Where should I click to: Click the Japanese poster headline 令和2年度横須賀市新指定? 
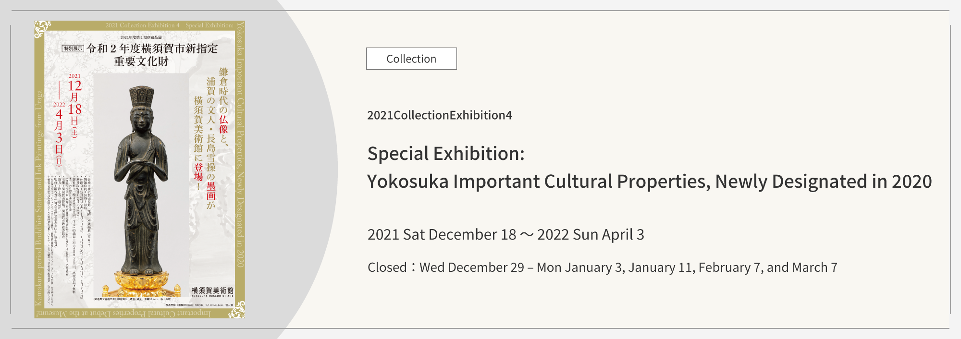(x=152, y=48)
